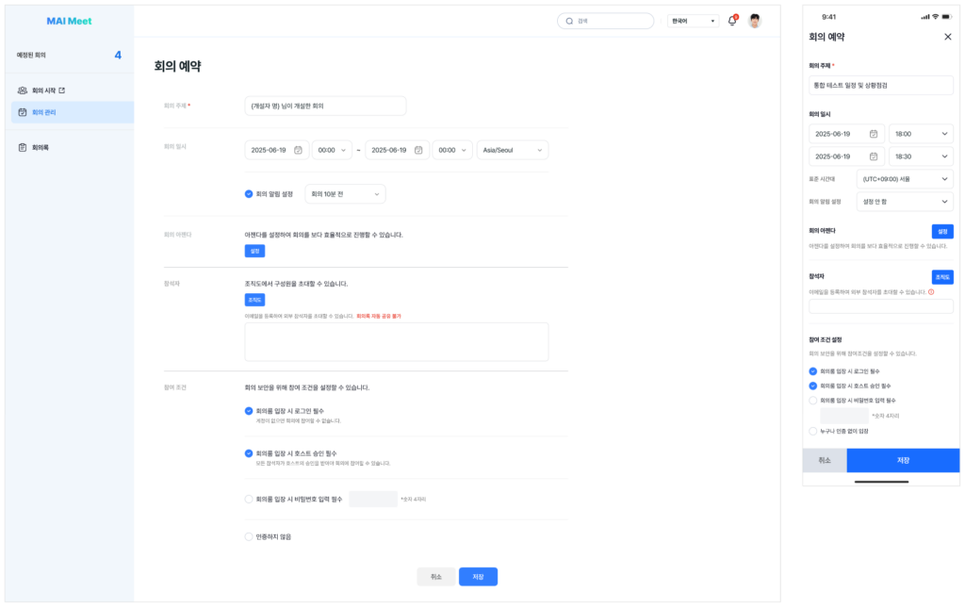Click the blue 저장 button in desktop form
This screenshot has width=965, height=608.
pos(478,577)
